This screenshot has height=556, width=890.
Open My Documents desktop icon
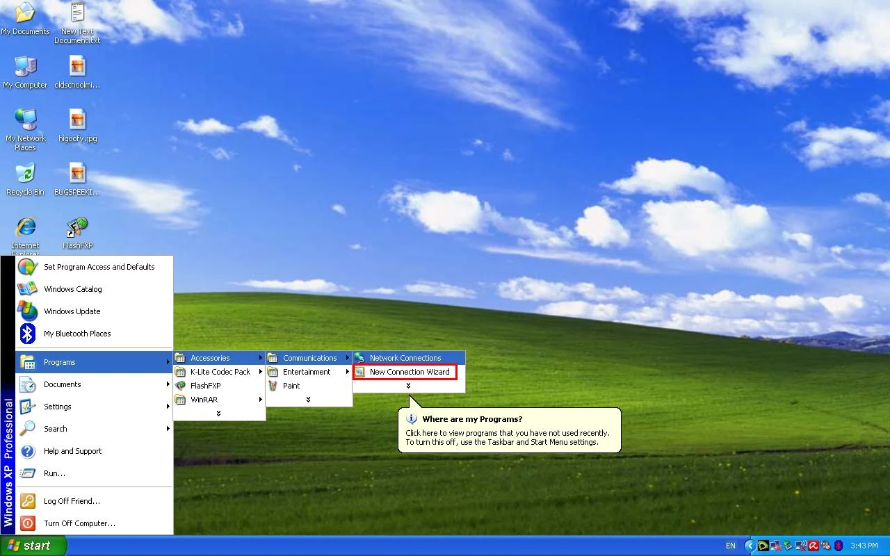pyautogui.click(x=25, y=19)
